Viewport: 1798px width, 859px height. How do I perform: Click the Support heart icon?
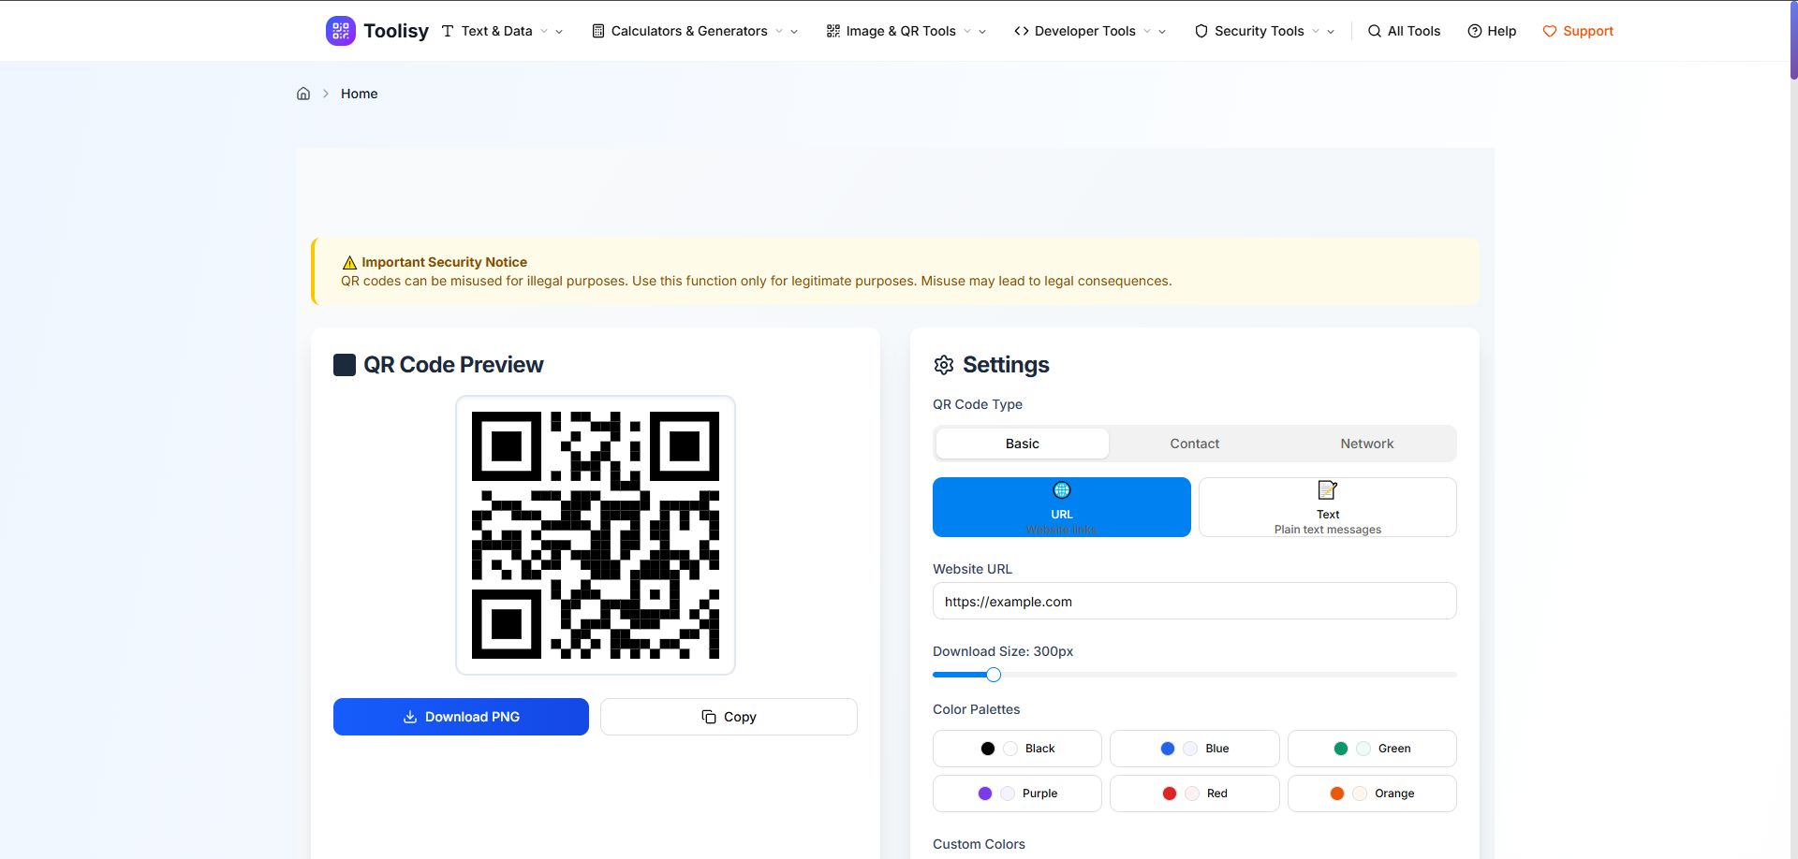1549,31
